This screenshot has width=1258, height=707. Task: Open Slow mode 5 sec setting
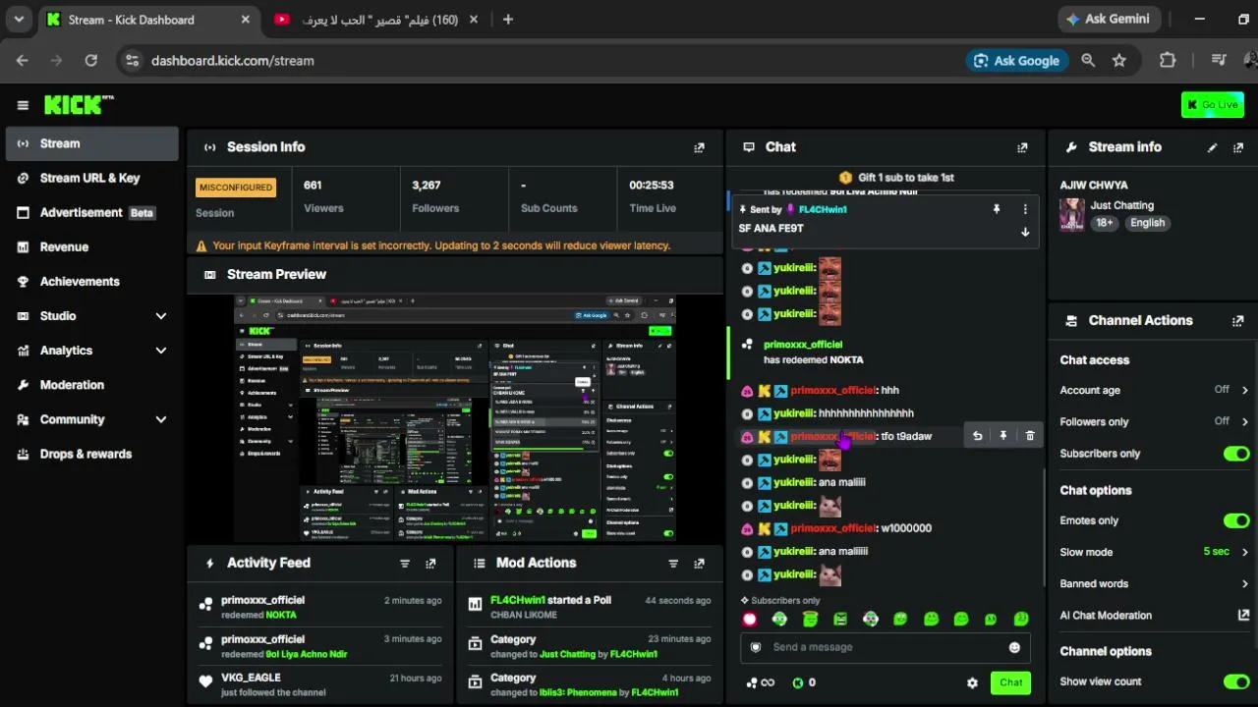1155,552
